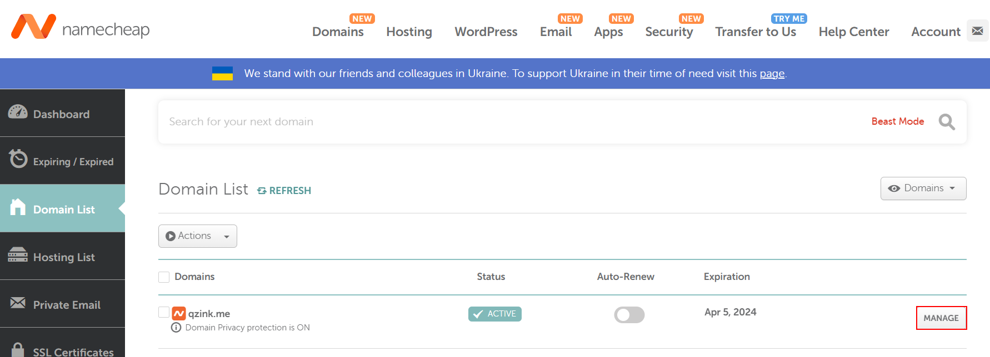Toggle Auto-Renew for qzink.me
The width and height of the screenshot is (990, 357).
[x=629, y=315]
